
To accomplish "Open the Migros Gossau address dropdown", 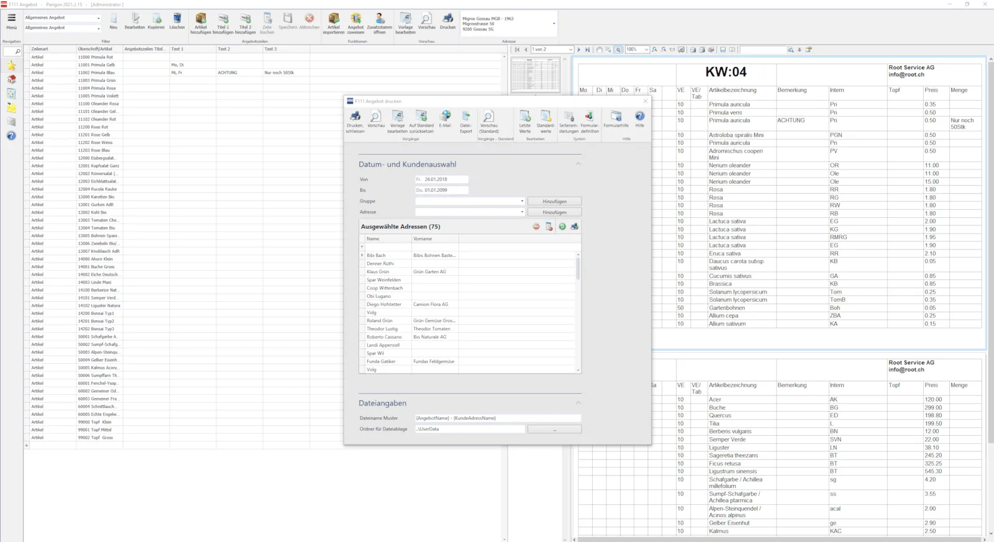I will pyautogui.click(x=554, y=24).
